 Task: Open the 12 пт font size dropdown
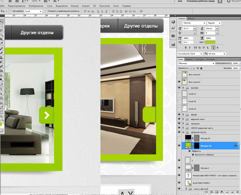(195, 29)
